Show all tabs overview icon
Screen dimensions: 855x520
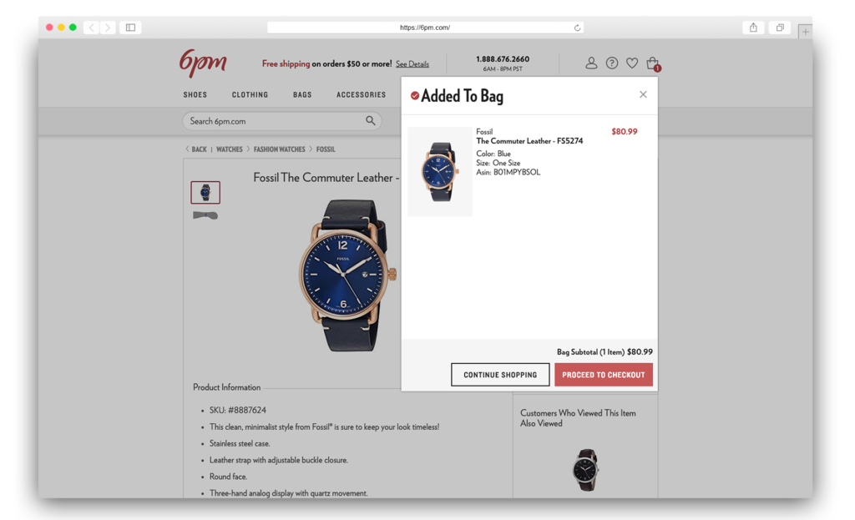coord(780,28)
